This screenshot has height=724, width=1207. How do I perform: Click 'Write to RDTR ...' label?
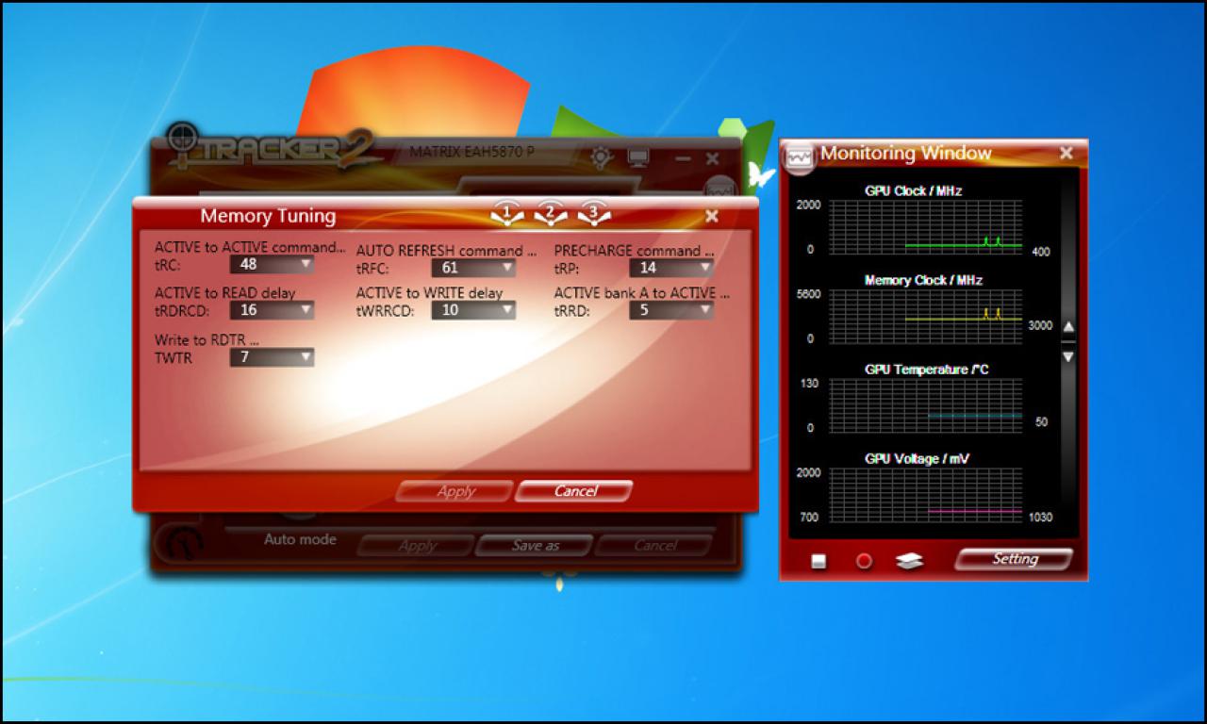coord(207,339)
